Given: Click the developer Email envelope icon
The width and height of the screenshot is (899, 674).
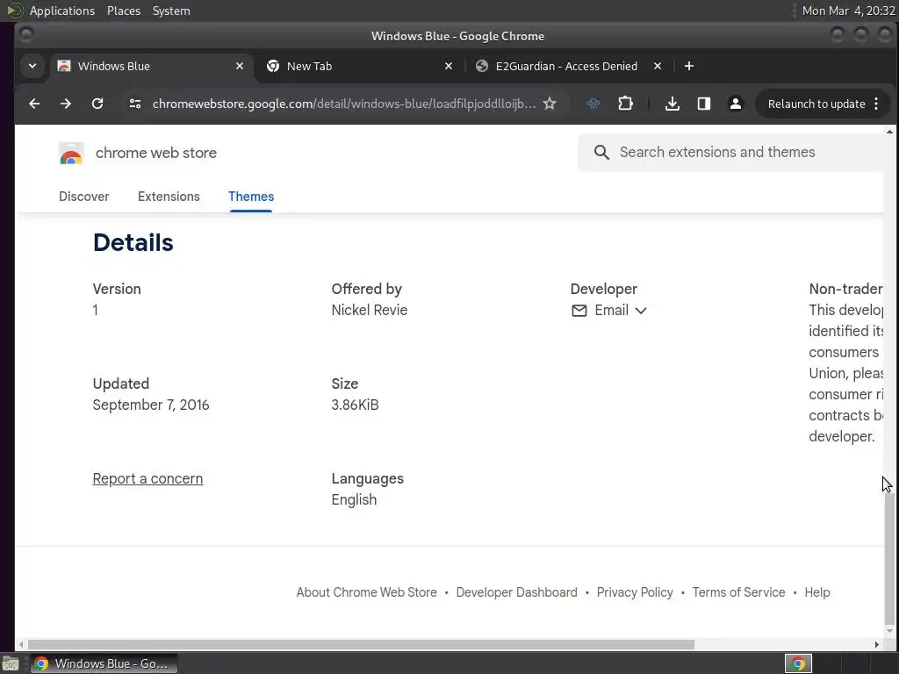Looking at the screenshot, I should 579,311.
